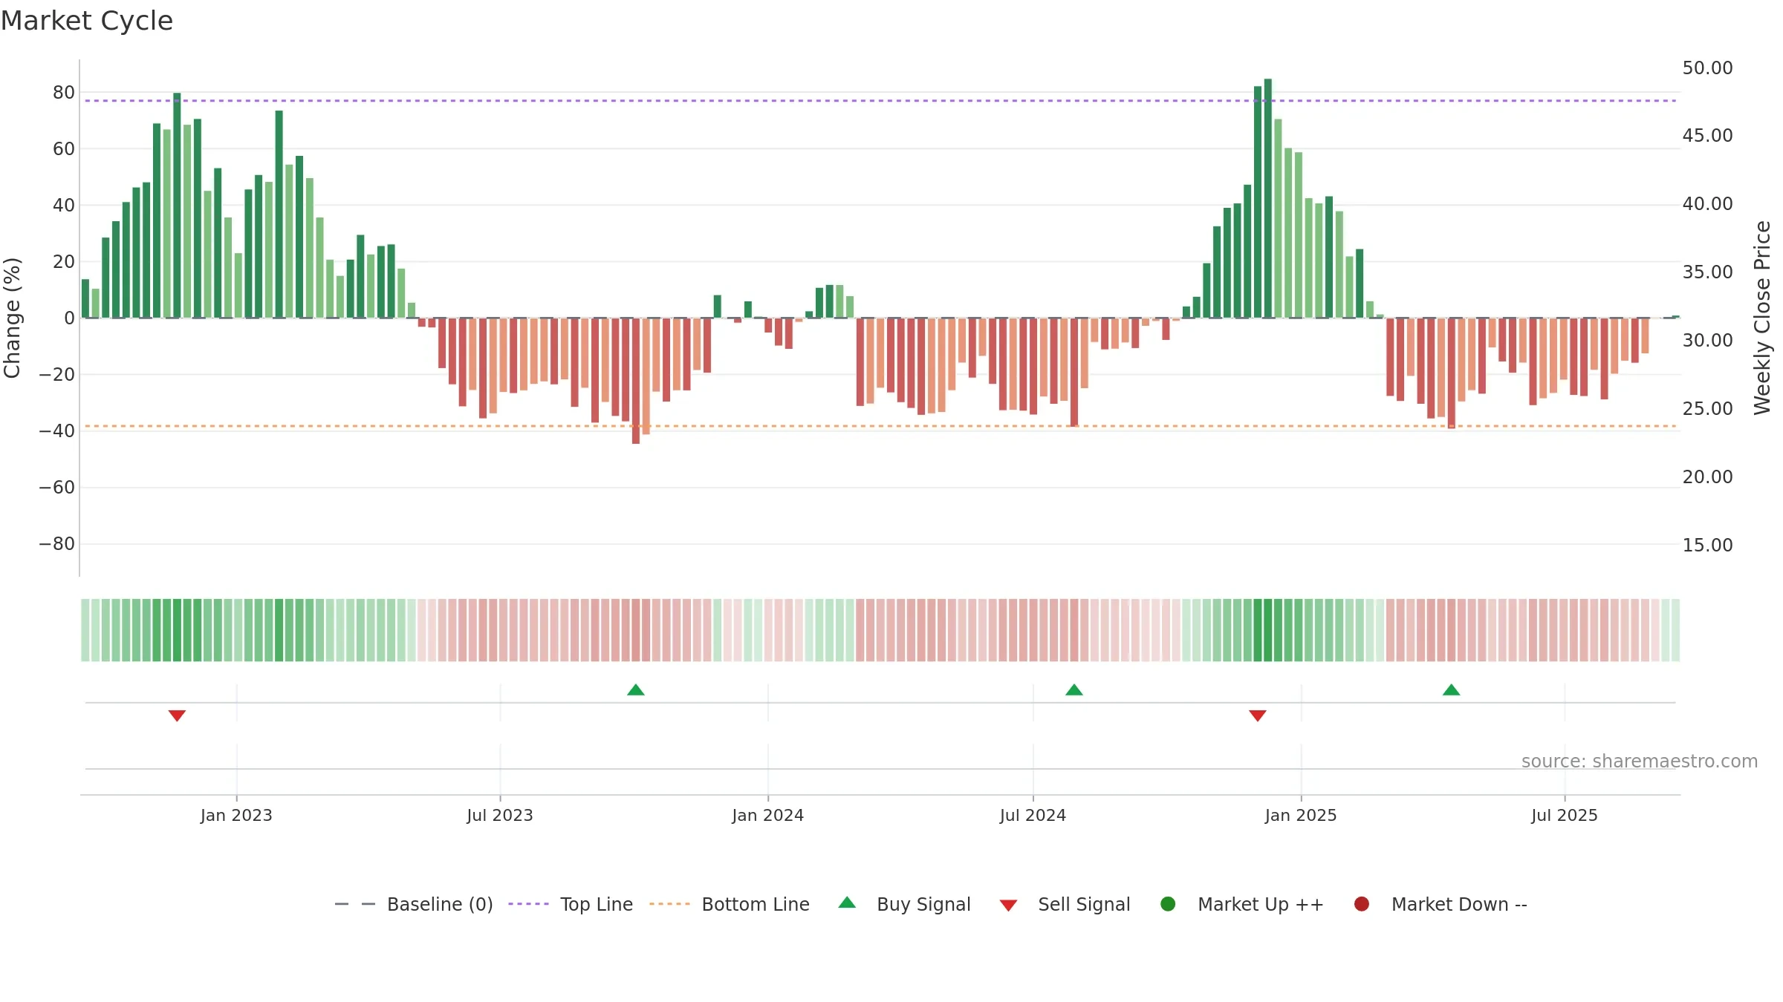
Task: Click the −80 tick on the left axis
Action: 57,544
